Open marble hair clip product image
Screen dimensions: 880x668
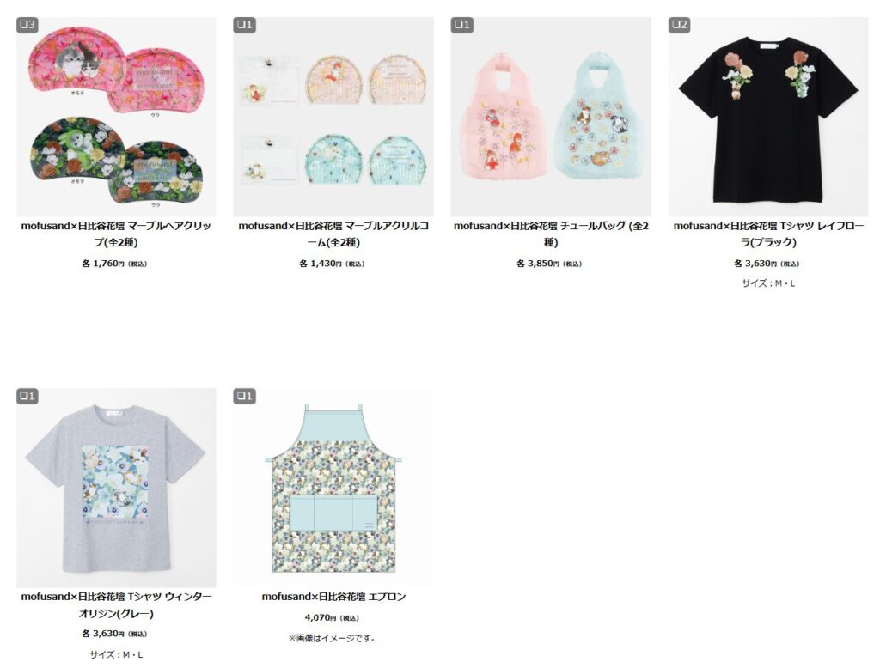(x=116, y=117)
